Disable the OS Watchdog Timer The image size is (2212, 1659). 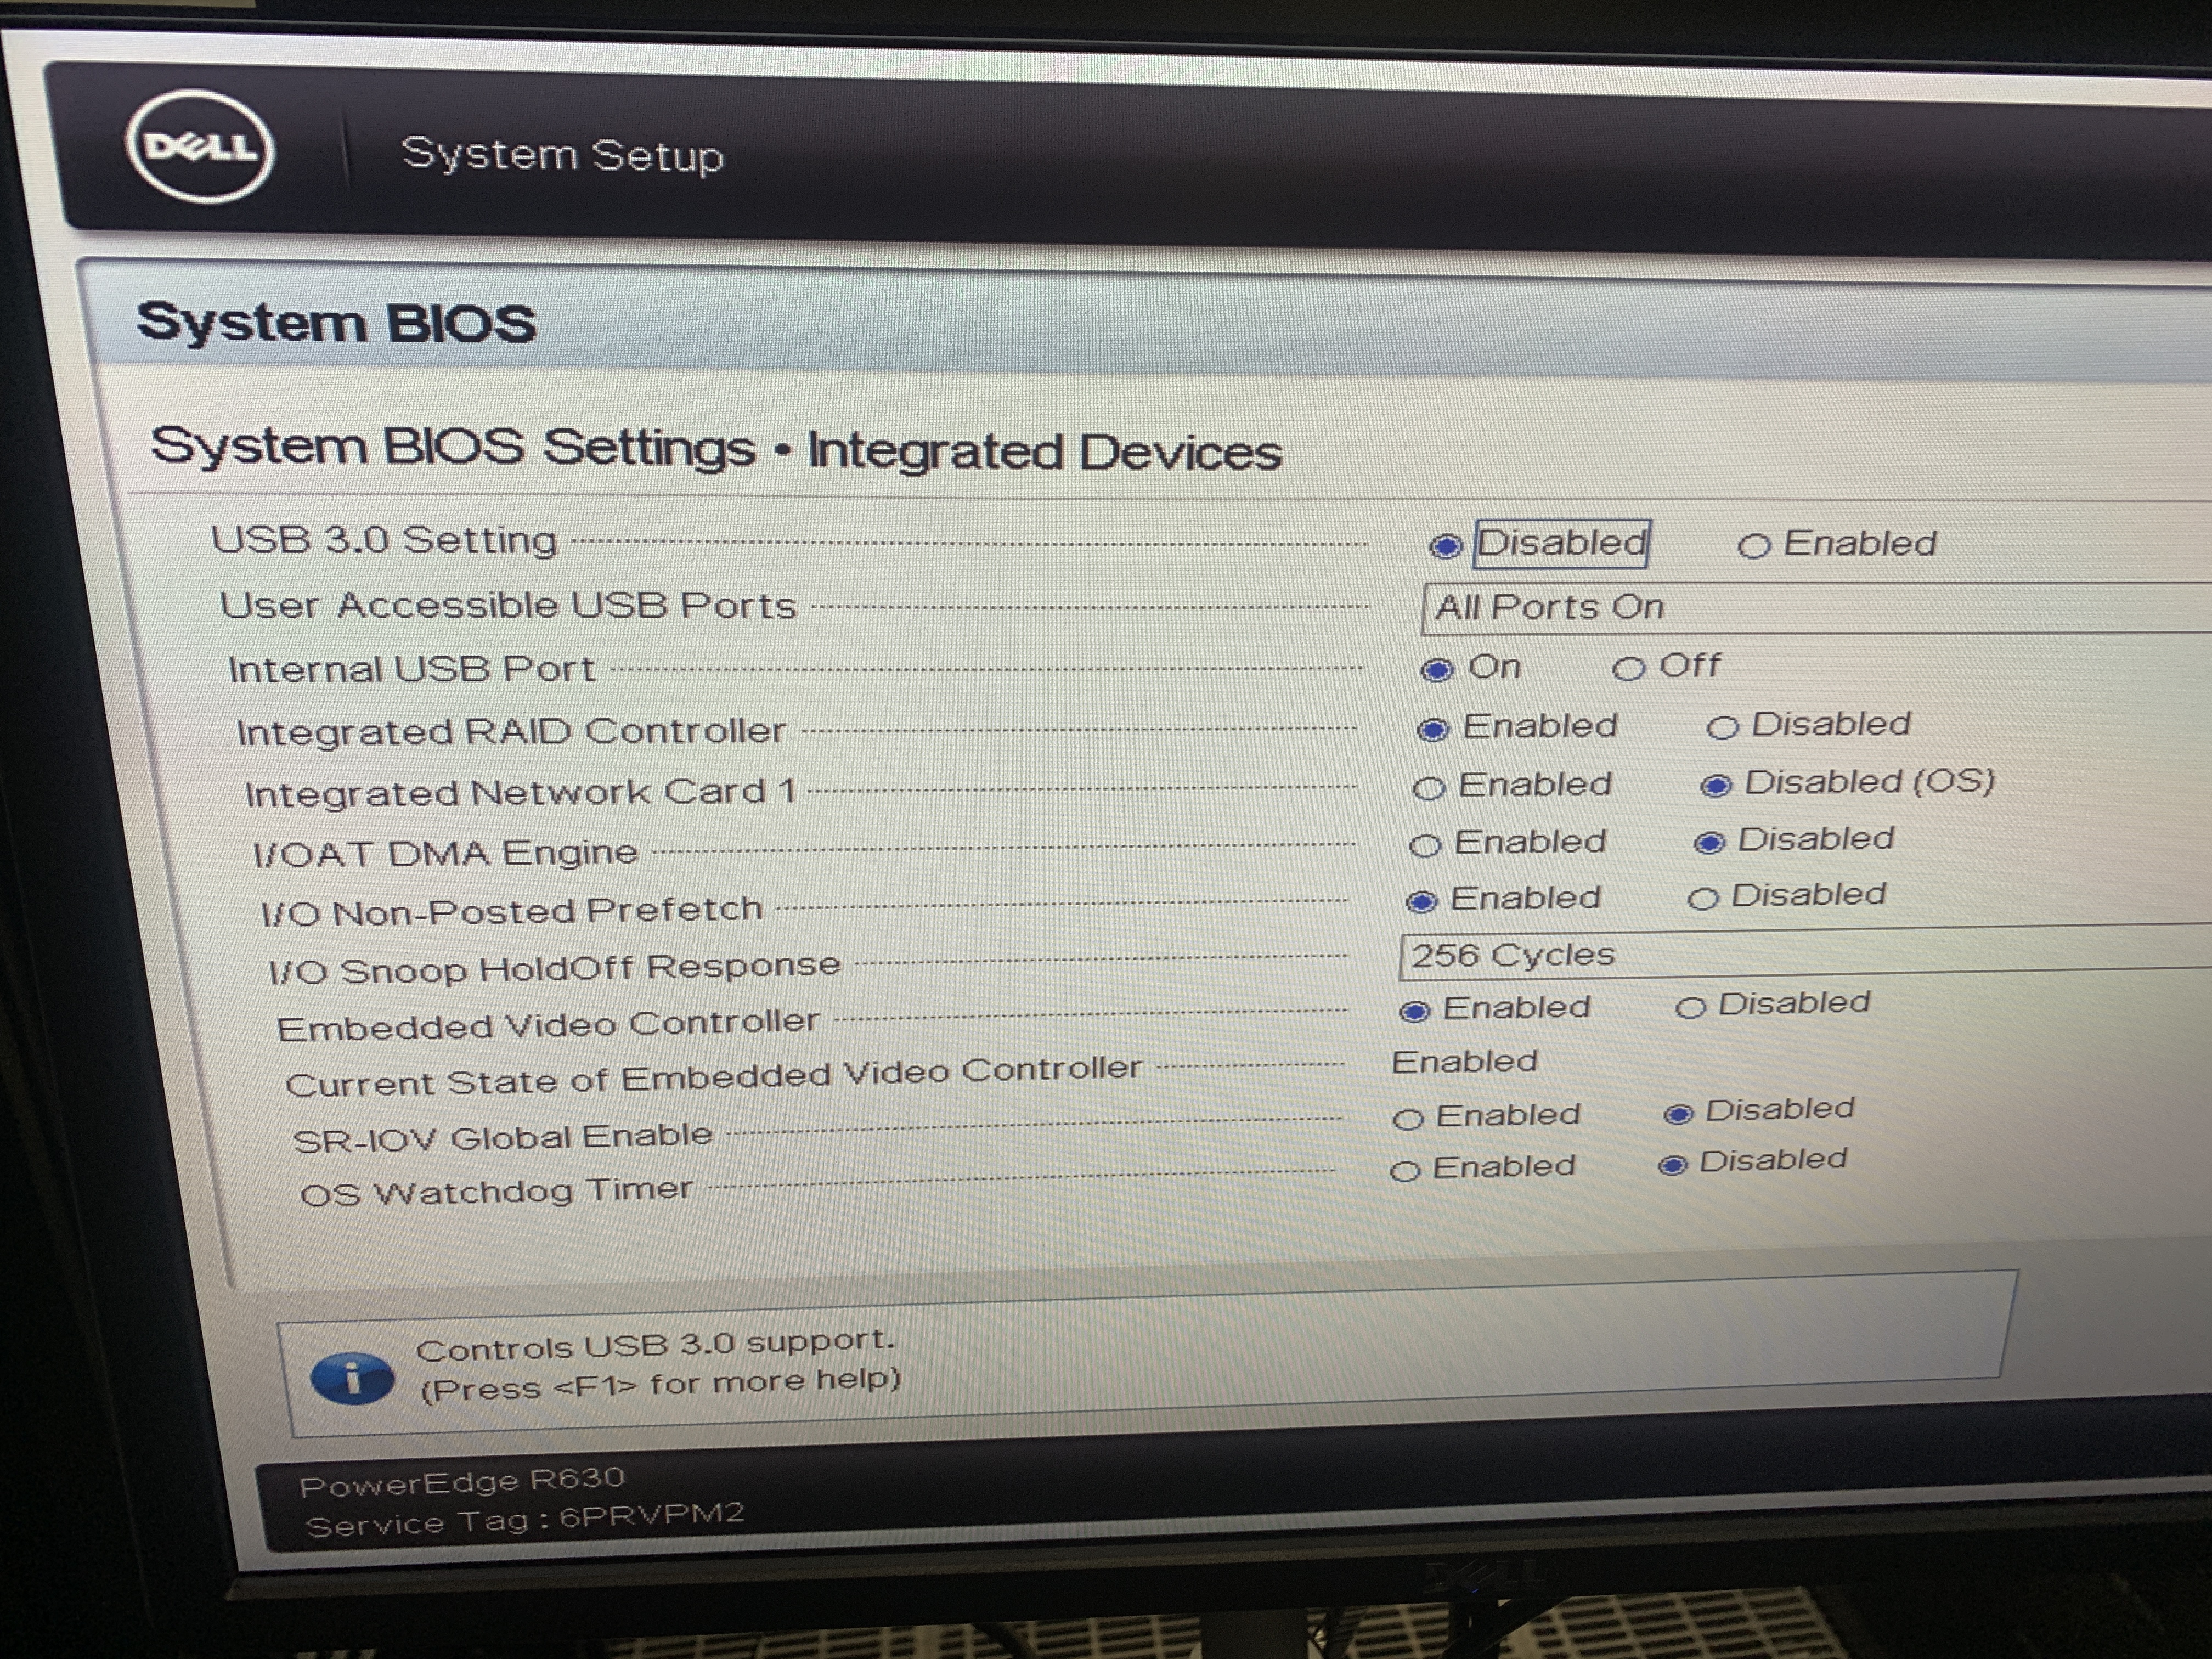[1673, 1165]
